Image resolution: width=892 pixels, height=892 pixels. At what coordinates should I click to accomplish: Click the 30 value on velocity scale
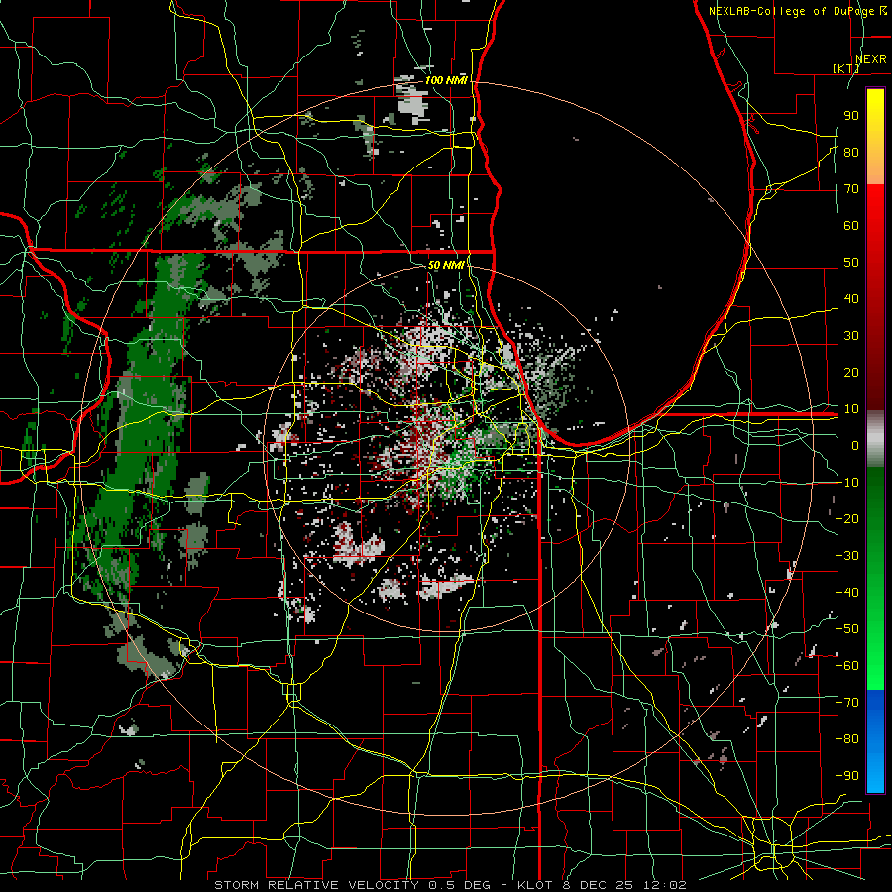[851, 336]
